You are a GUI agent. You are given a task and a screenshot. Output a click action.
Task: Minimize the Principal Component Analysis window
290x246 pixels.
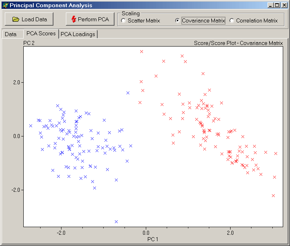pyautogui.click(x=270, y=5)
